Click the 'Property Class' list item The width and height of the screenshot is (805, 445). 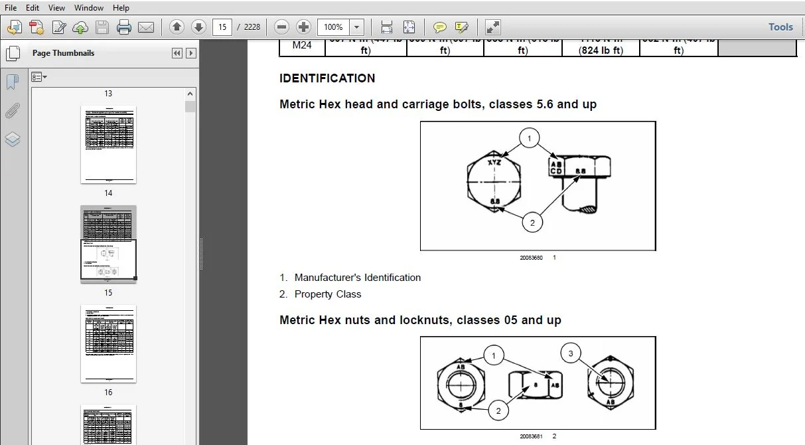click(x=328, y=294)
